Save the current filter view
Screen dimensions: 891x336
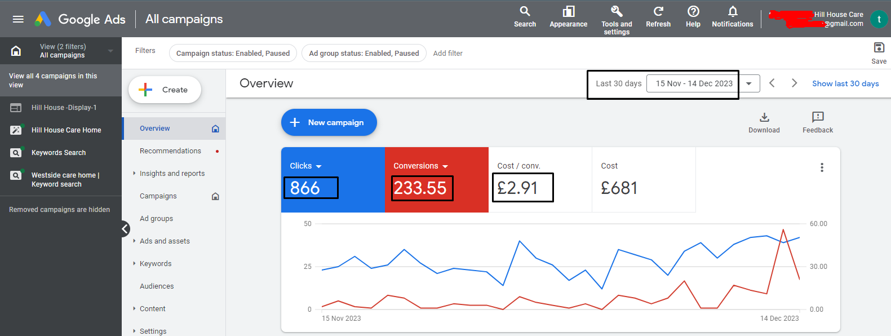point(879,48)
